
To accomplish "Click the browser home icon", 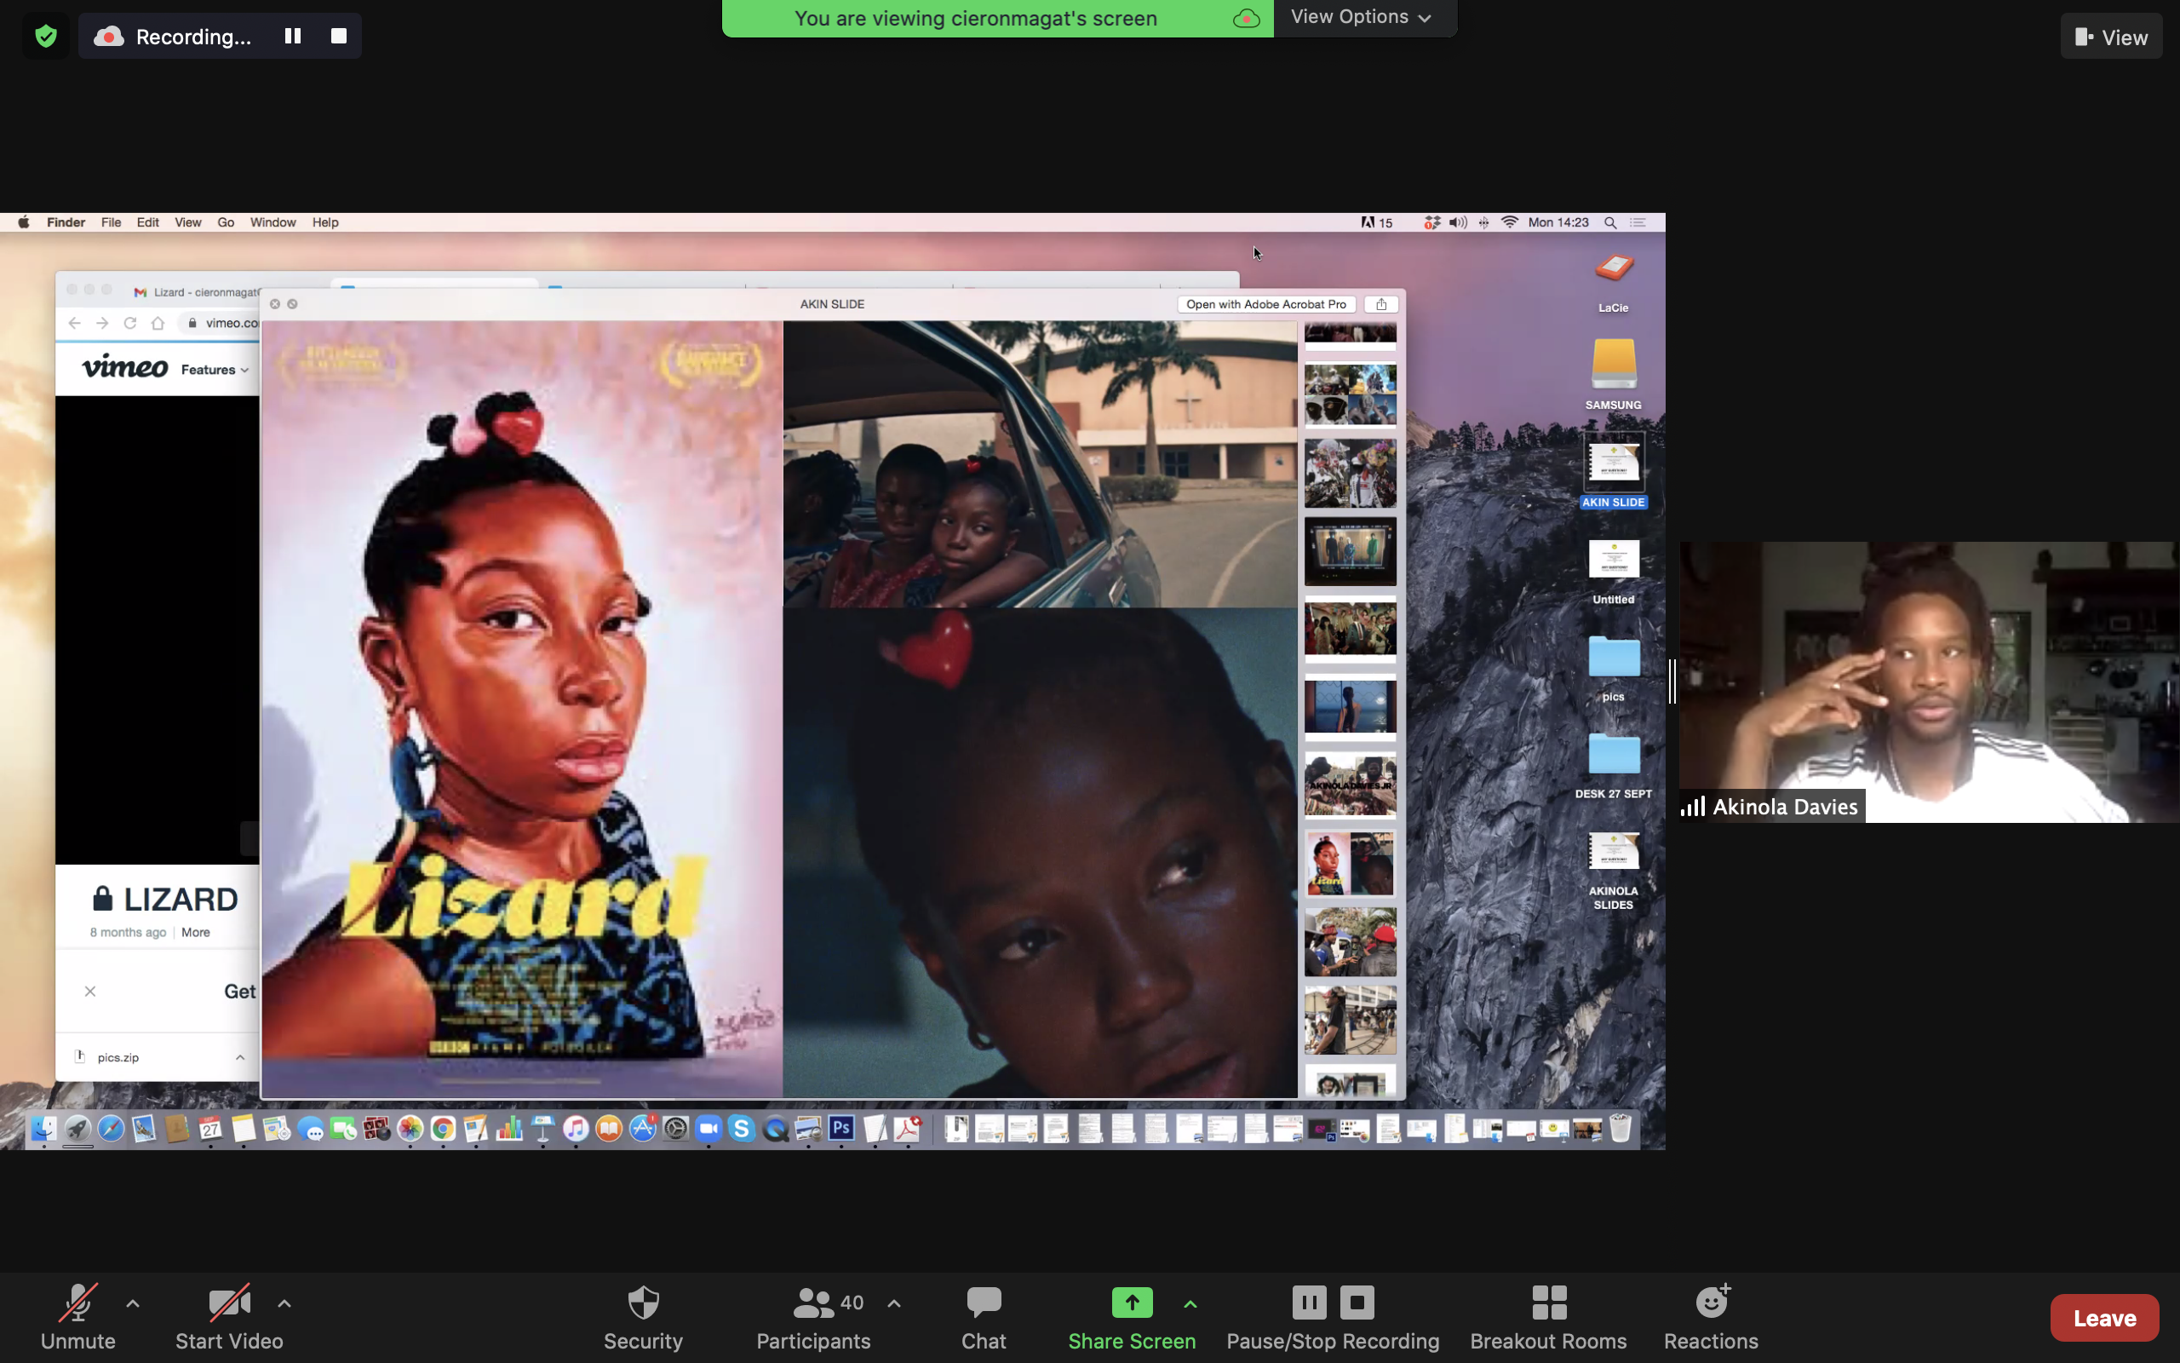I will click(158, 323).
